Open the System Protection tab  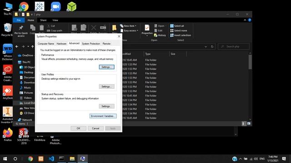[x=91, y=43]
